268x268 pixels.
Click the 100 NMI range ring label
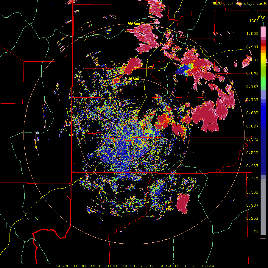tap(134, 24)
